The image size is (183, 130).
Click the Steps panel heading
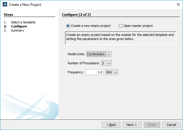coord(9,15)
